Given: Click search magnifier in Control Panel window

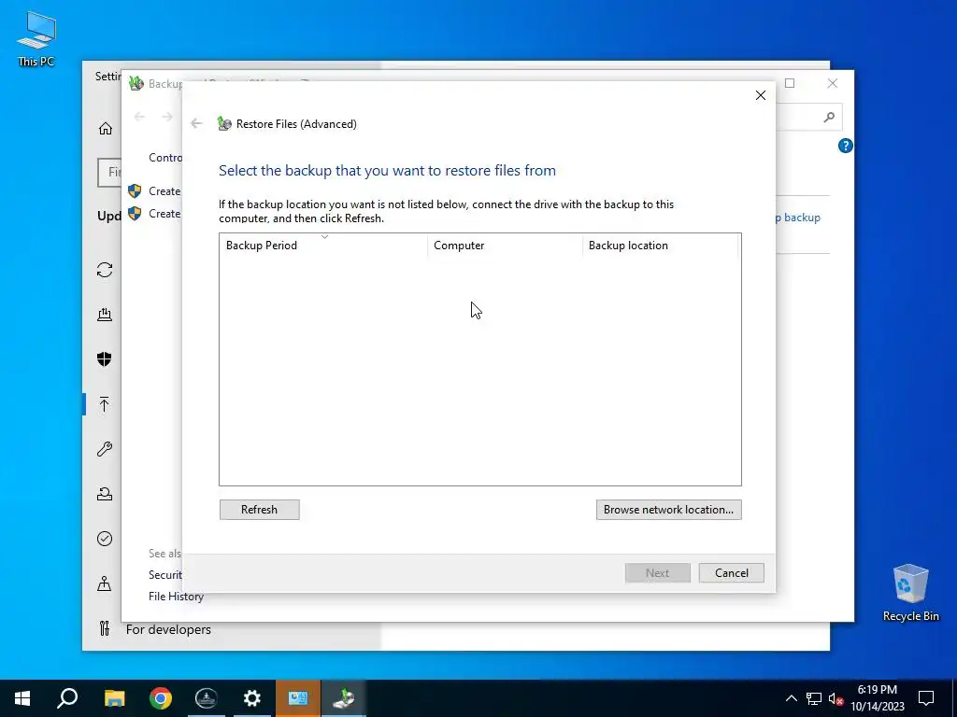Looking at the screenshot, I should (829, 117).
